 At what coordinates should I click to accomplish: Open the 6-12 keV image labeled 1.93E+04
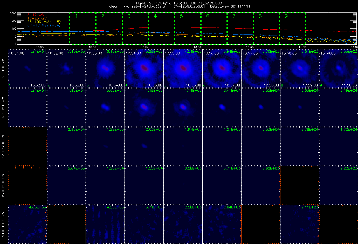point(66,107)
